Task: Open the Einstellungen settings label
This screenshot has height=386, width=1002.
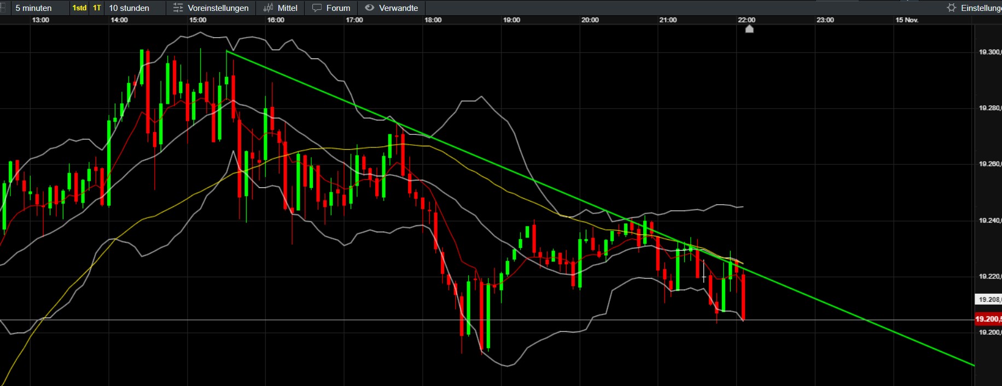Action: pyautogui.click(x=981, y=8)
